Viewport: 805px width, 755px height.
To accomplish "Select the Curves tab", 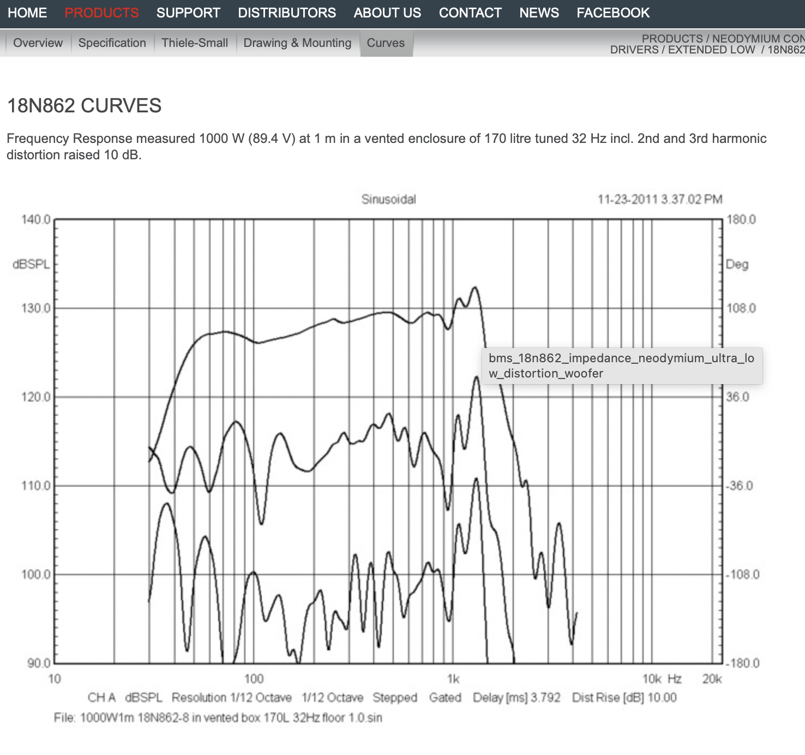I will click(386, 43).
